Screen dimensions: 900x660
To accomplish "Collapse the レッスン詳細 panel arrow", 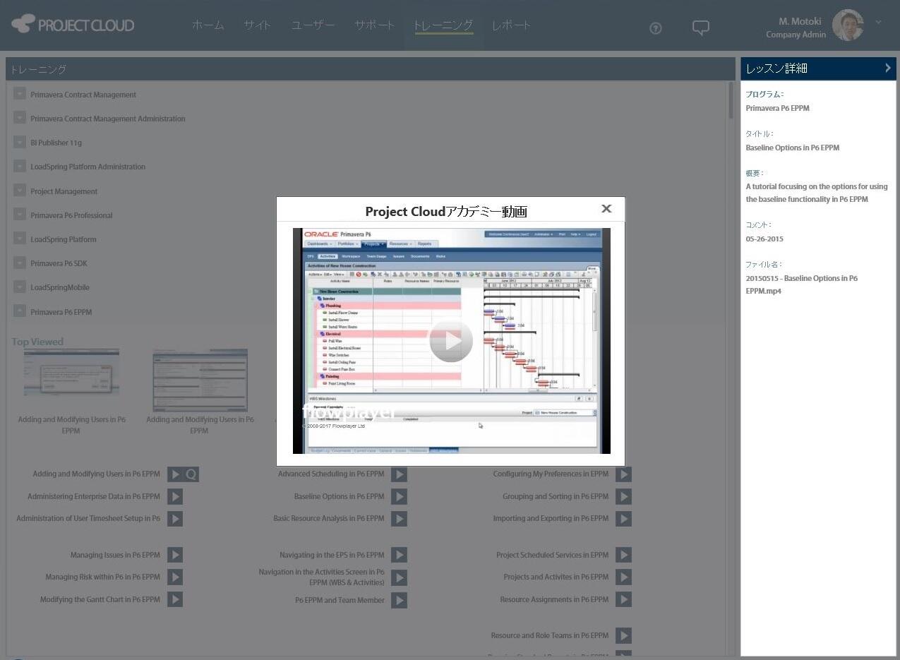I will [888, 68].
